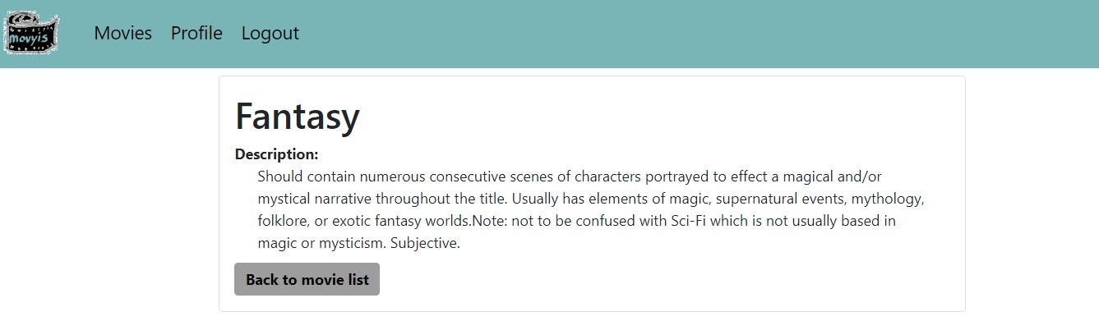The image size is (1099, 321).
Task: Click the word "folklore" in the description
Action: click(x=283, y=222)
